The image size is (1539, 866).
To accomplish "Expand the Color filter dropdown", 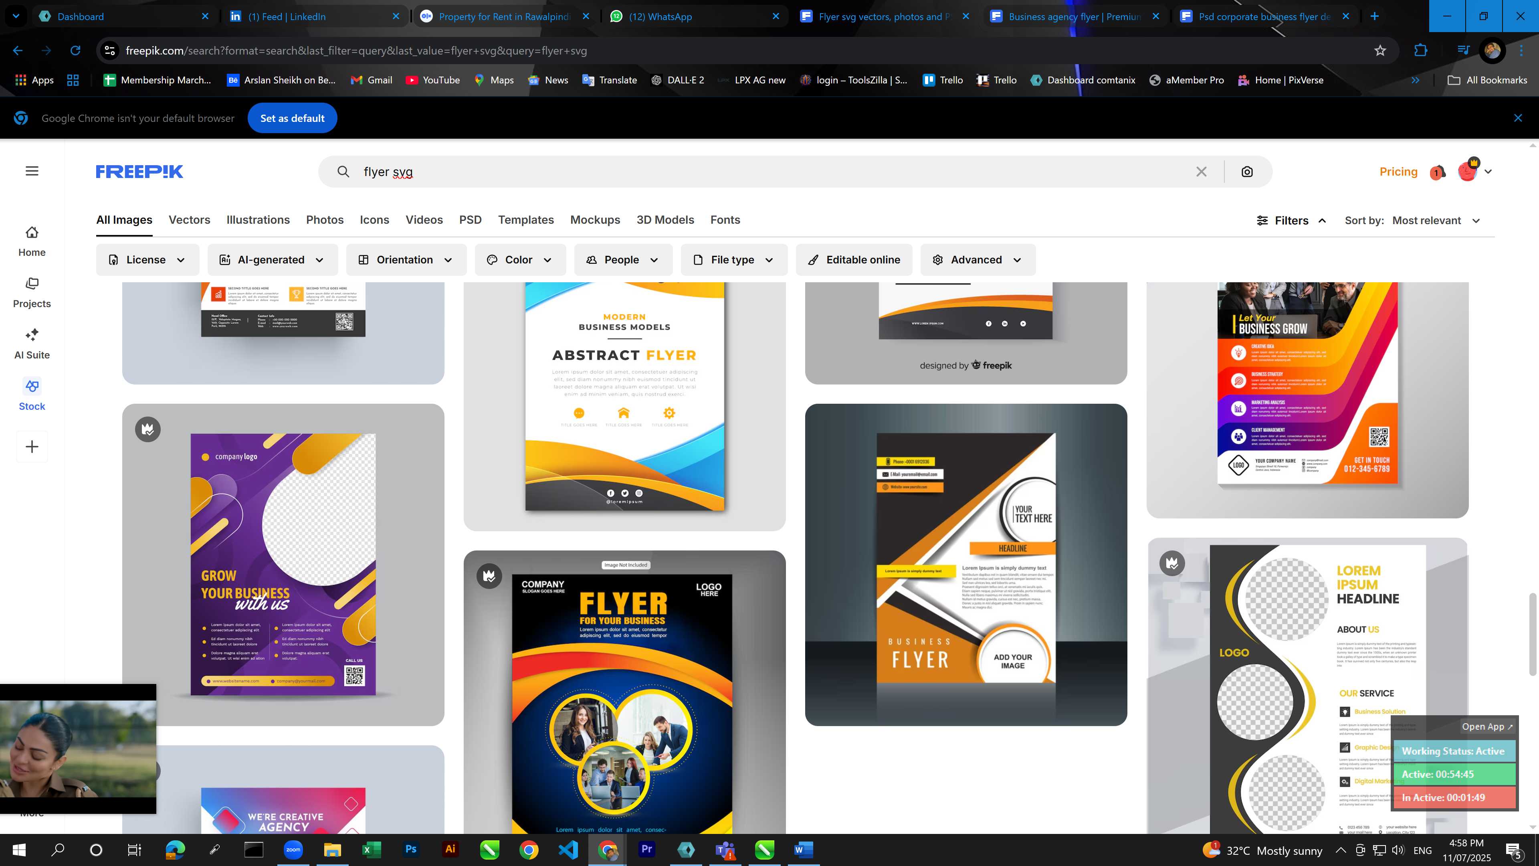I will [x=520, y=260].
